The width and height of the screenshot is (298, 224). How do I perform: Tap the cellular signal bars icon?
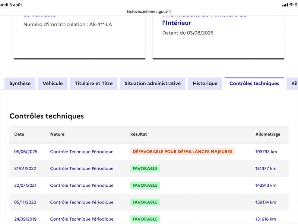285,5
